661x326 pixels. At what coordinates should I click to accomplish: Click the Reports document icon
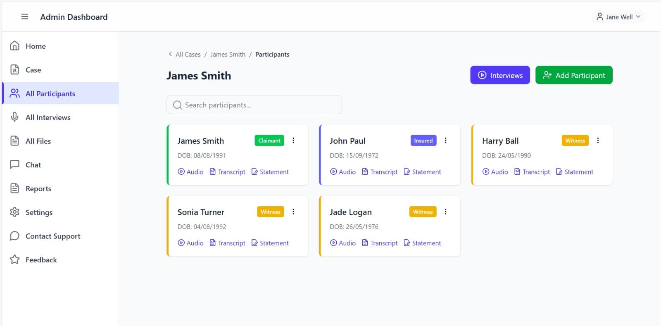coord(14,188)
